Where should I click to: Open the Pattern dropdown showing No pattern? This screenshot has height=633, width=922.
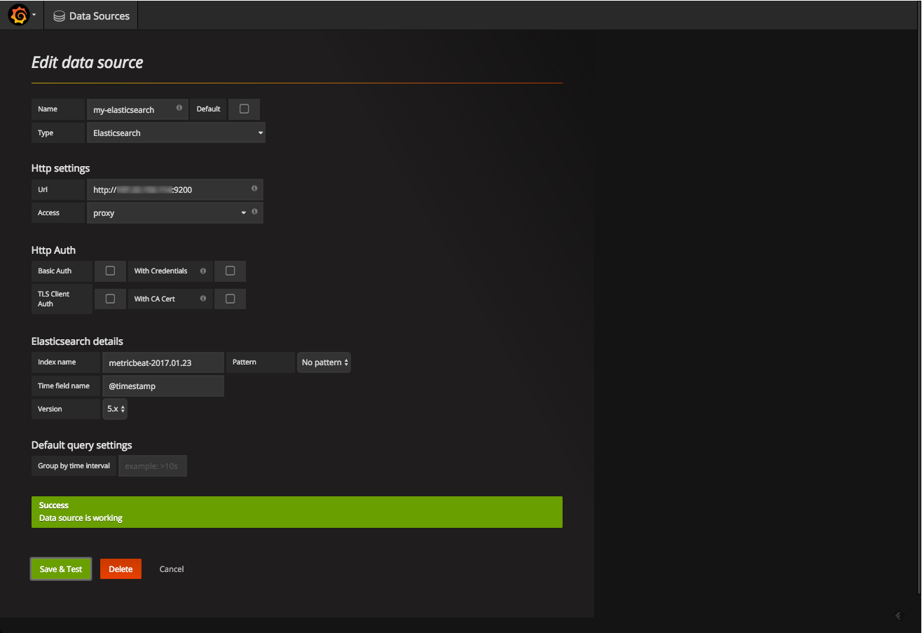click(x=324, y=362)
